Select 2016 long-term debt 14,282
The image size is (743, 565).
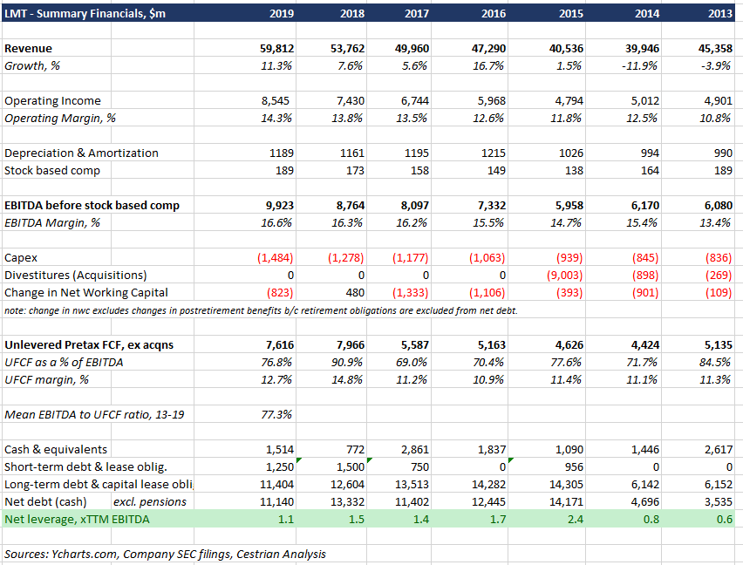click(x=488, y=485)
